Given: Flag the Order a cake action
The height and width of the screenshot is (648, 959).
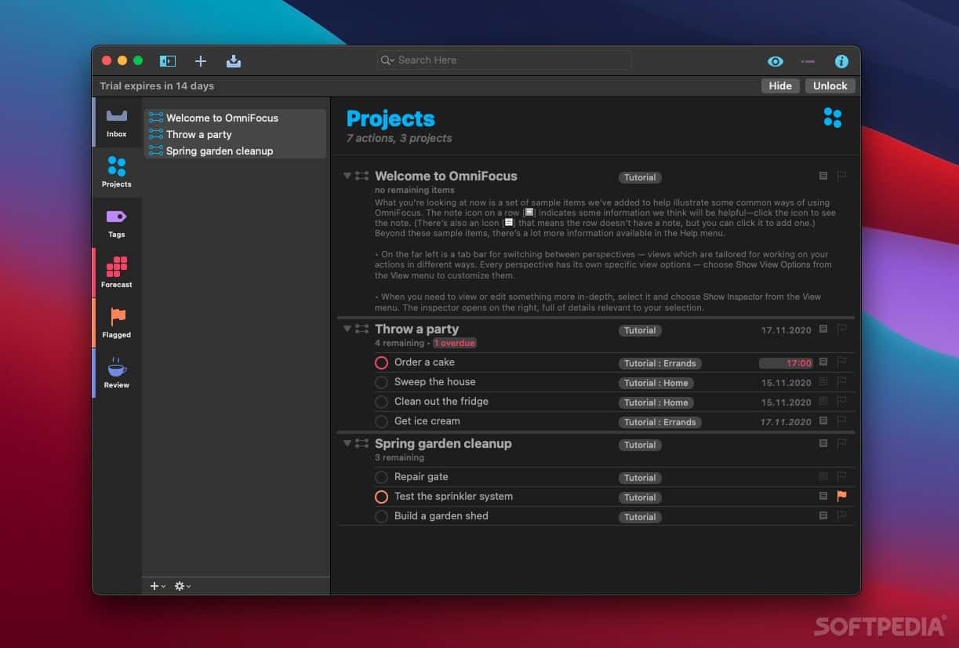Looking at the screenshot, I should point(841,362).
